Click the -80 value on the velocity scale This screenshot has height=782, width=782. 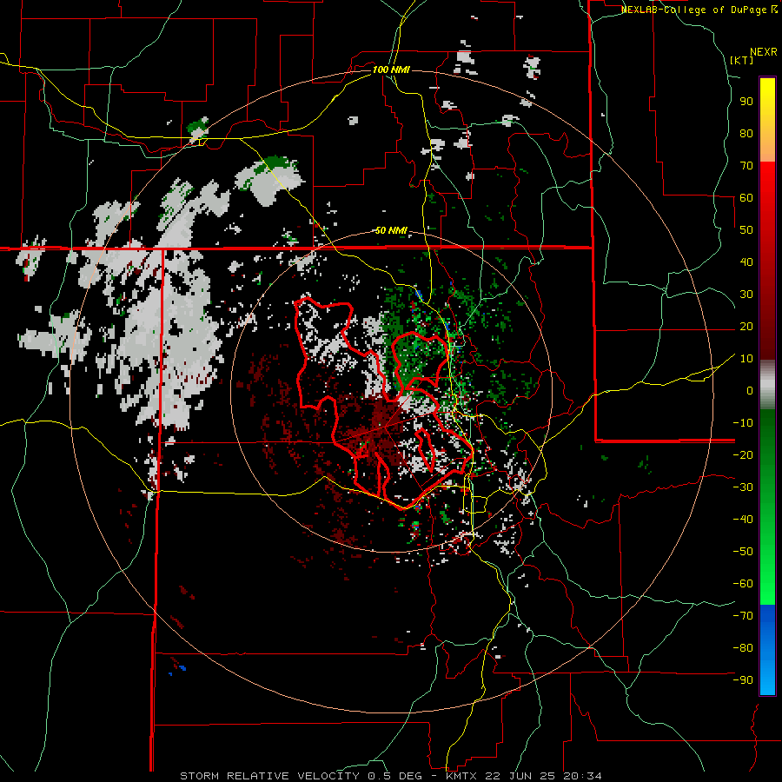click(743, 648)
